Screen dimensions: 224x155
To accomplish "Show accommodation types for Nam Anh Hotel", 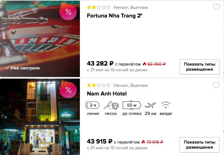I will (x=199, y=145).
